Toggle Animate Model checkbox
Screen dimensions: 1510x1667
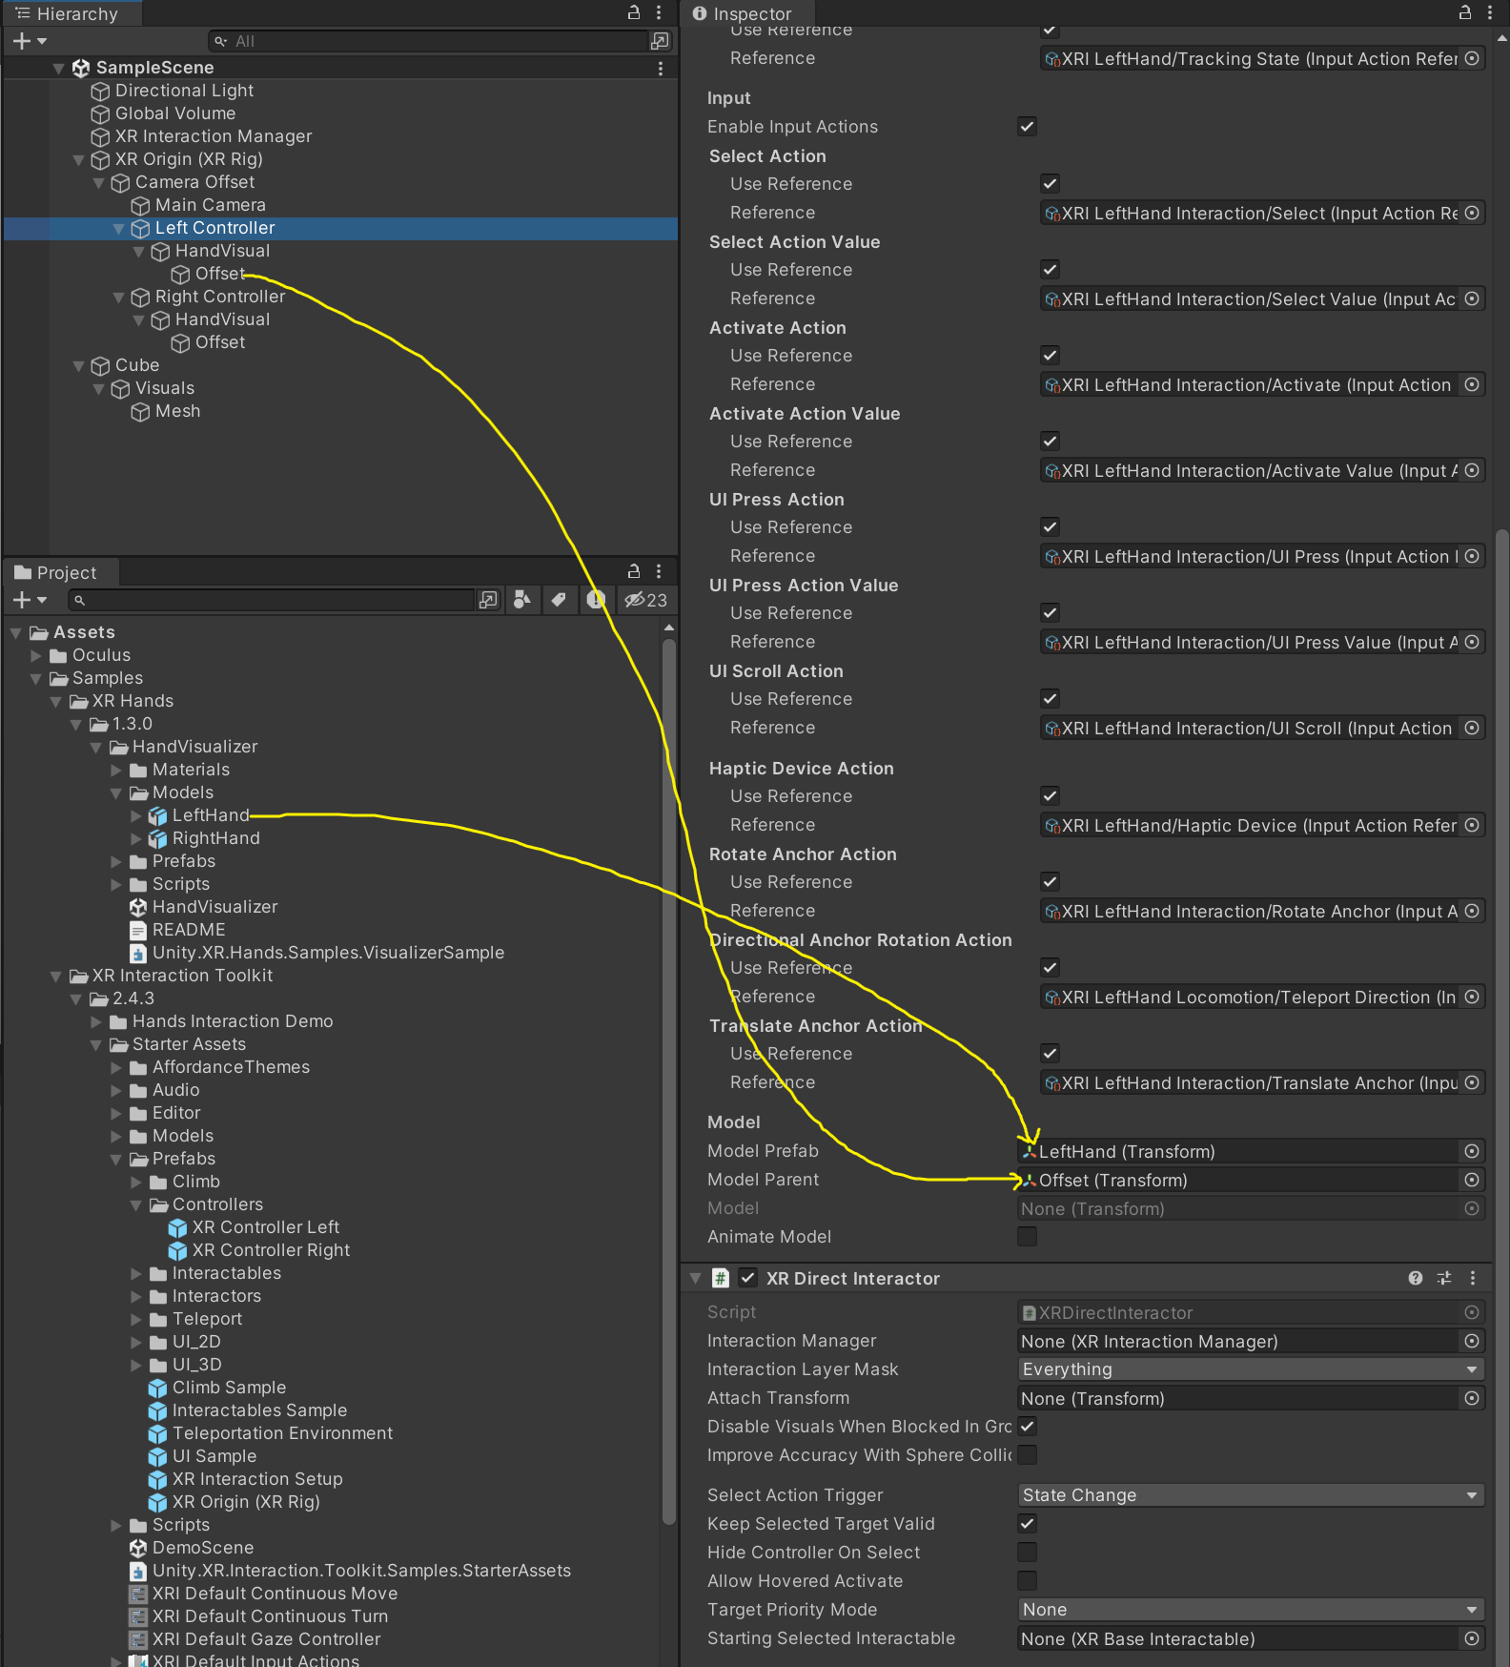tap(1027, 1236)
